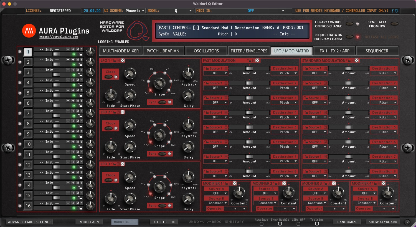
Task: Click the Fast Modulation Amount 1 slider
Action: click(249, 68)
